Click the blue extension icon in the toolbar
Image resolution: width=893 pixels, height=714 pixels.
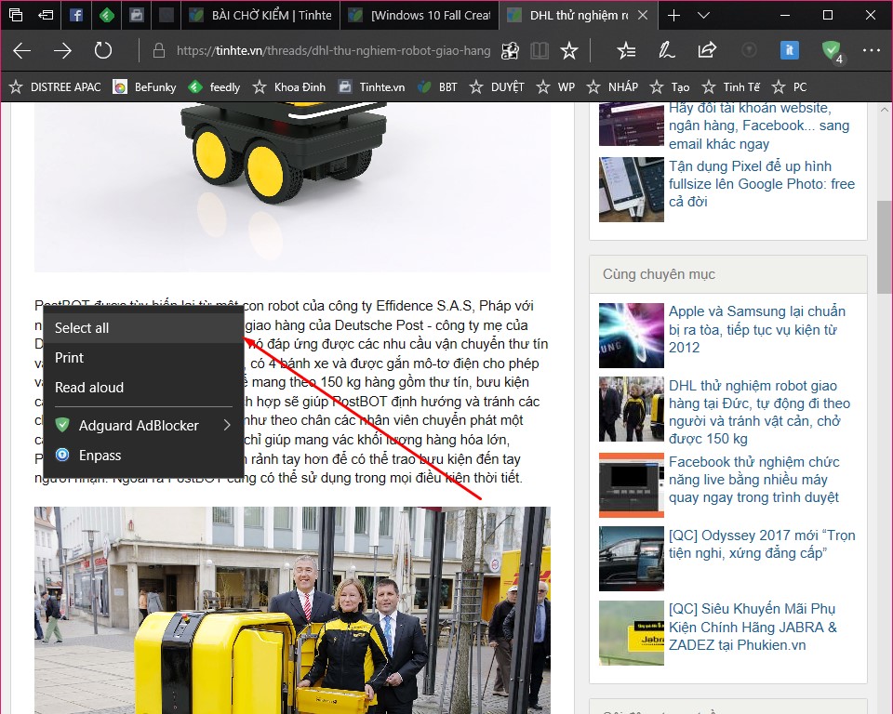coord(790,51)
